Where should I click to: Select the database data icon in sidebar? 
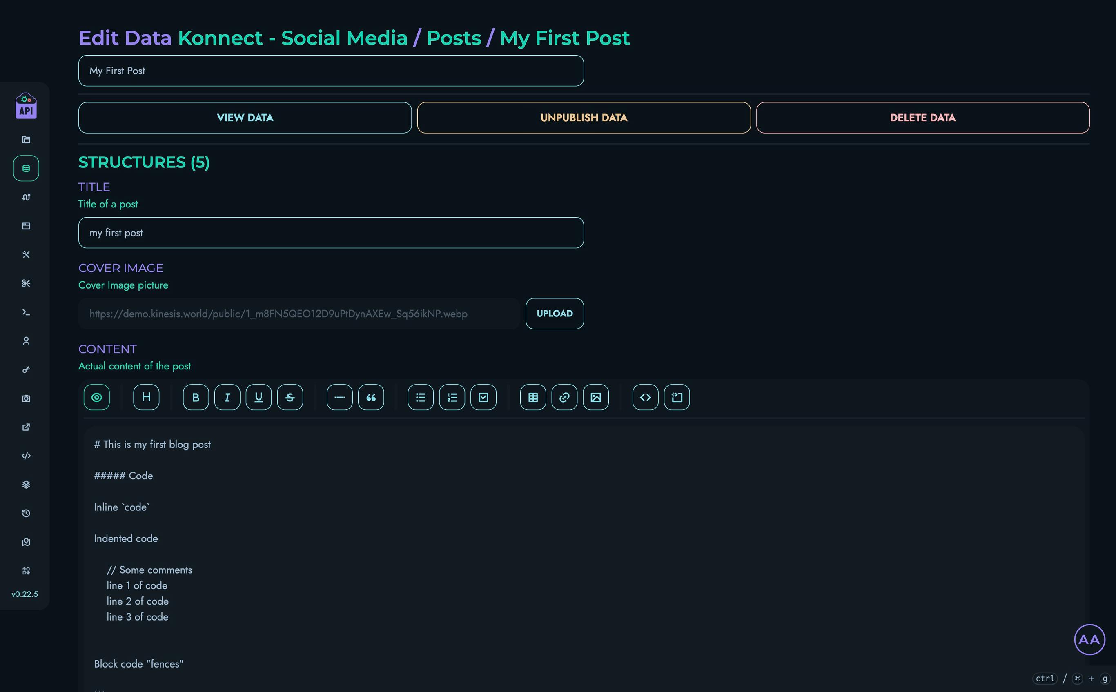pos(26,169)
